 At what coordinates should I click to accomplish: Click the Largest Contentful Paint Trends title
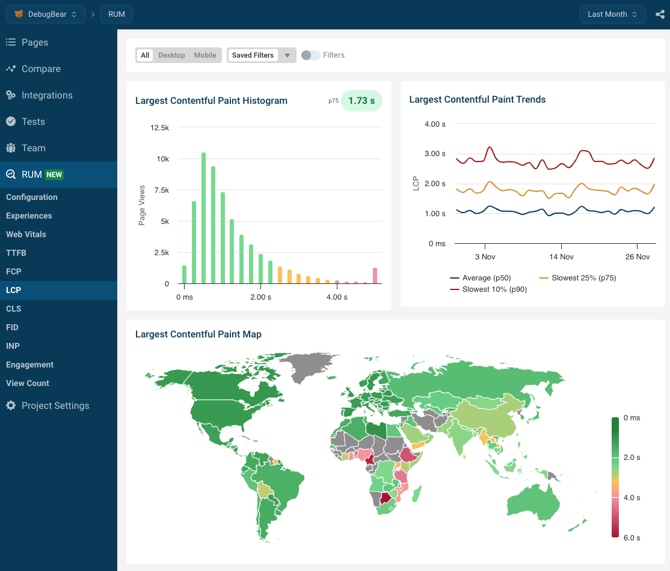(x=478, y=99)
